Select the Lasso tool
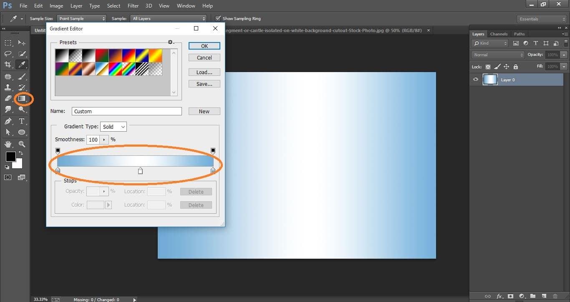 coord(8,53)
